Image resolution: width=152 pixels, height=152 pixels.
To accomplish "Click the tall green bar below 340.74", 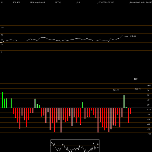I will 124,102.
